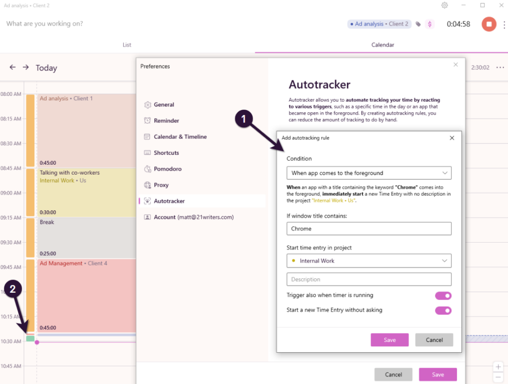Save the new autotracking rule
The image size is (508, 384).
coord(389,339)
